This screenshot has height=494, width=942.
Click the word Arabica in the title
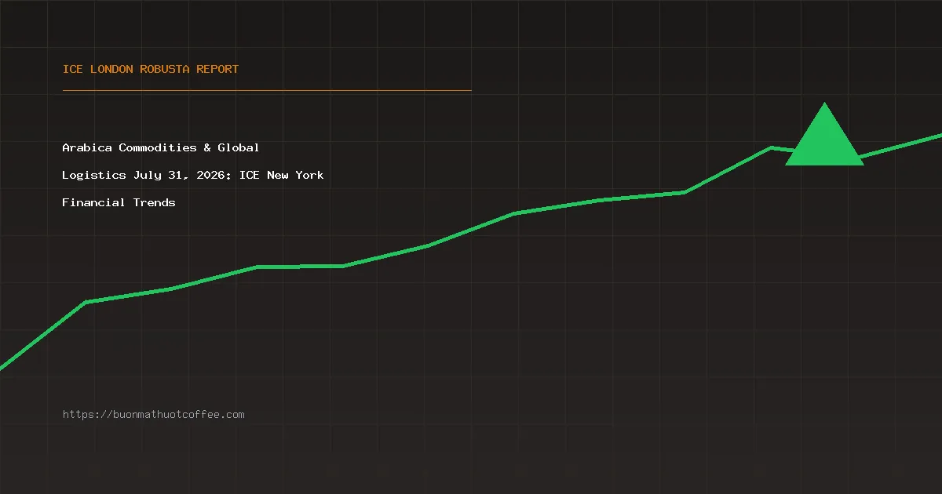(87, 147)
